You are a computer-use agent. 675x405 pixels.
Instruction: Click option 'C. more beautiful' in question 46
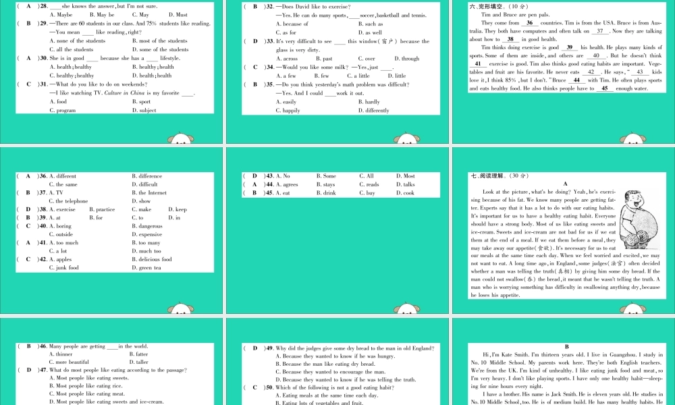pos(69,362)
